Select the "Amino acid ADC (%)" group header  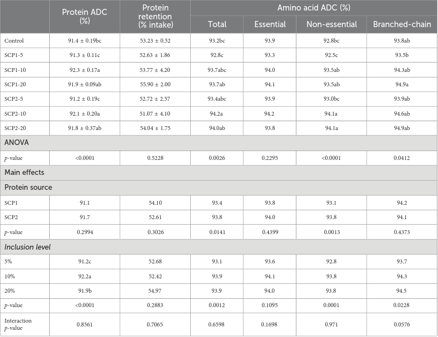314,8
